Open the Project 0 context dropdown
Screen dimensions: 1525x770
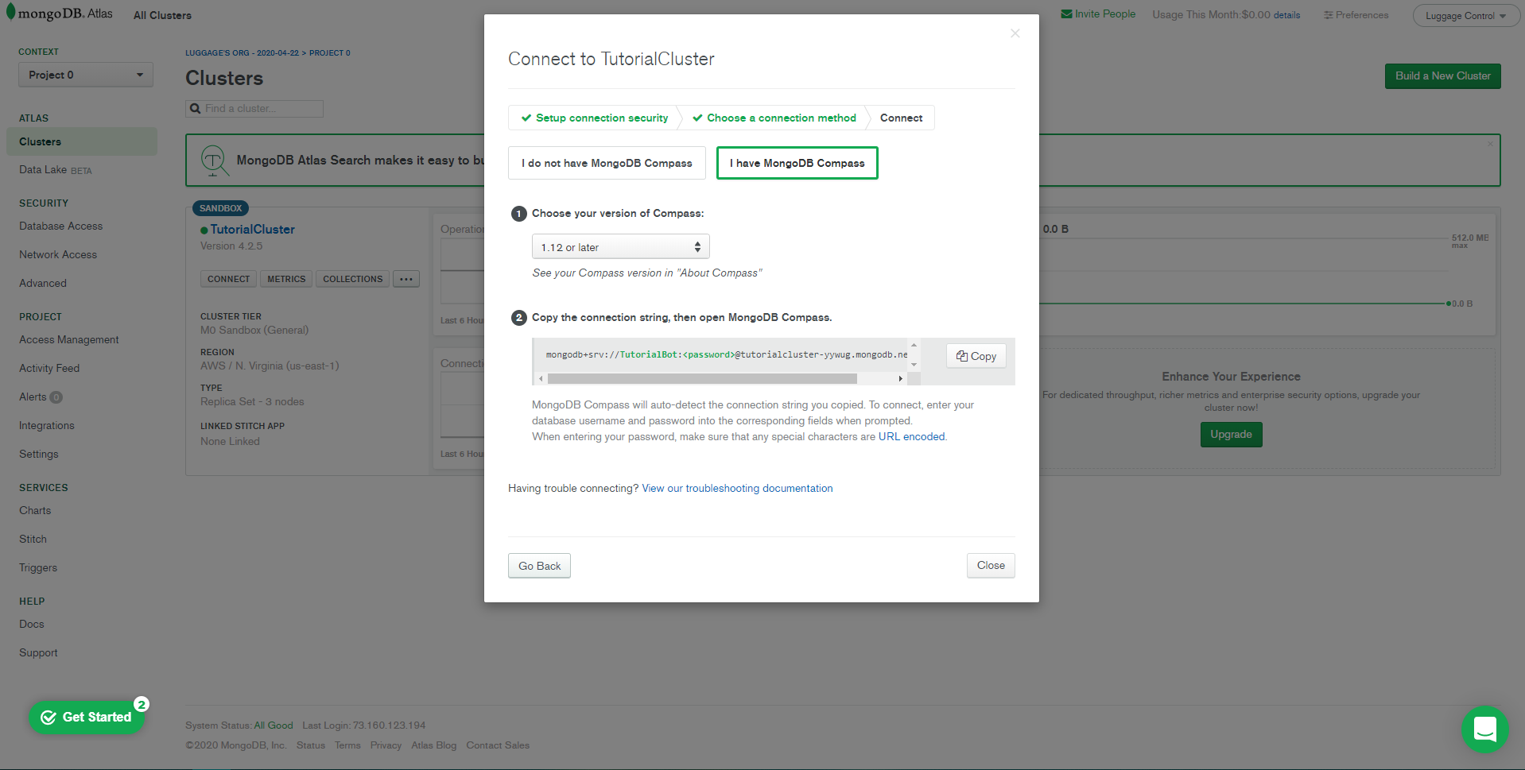coord(86,75)
